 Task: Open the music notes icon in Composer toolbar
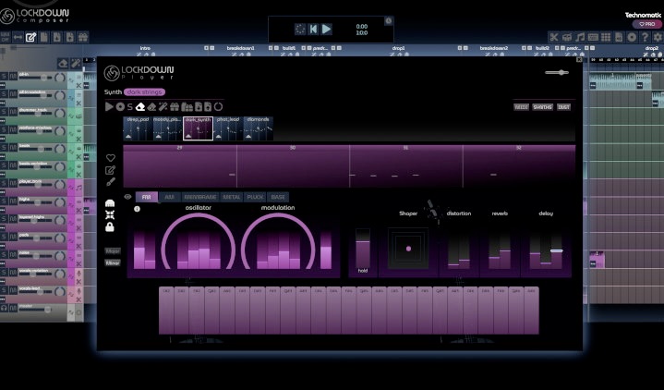(580, 37)
